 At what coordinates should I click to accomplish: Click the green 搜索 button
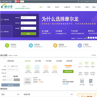pyautogui.click(x=28, y=34)
